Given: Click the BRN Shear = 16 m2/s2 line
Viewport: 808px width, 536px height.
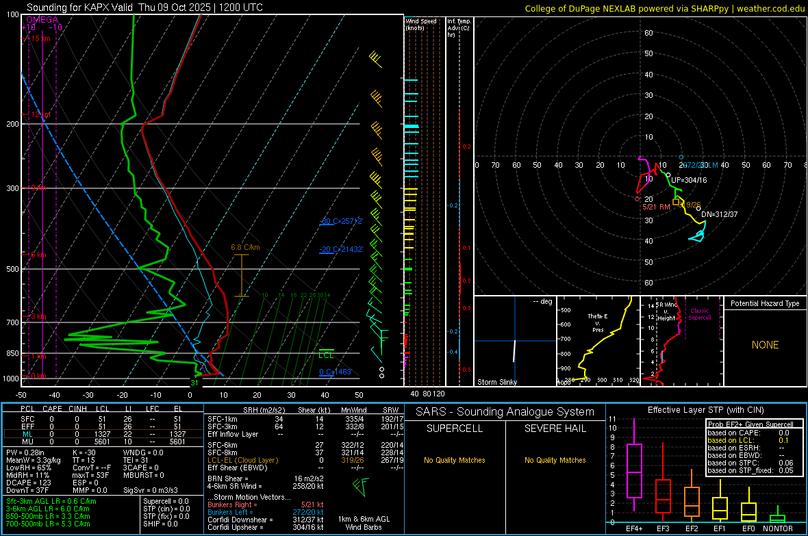Looking at the screenshot, I should [266, 478].
